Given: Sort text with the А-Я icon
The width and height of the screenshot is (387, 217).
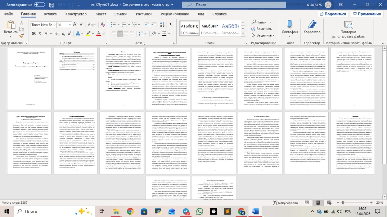Looking at the screenshot, I should [162, 25].
